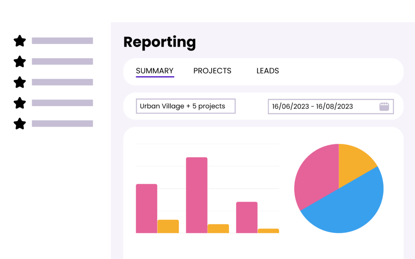Switch to the SUMMARY tab
Viewport: 415px width, 259px height.
154,71
